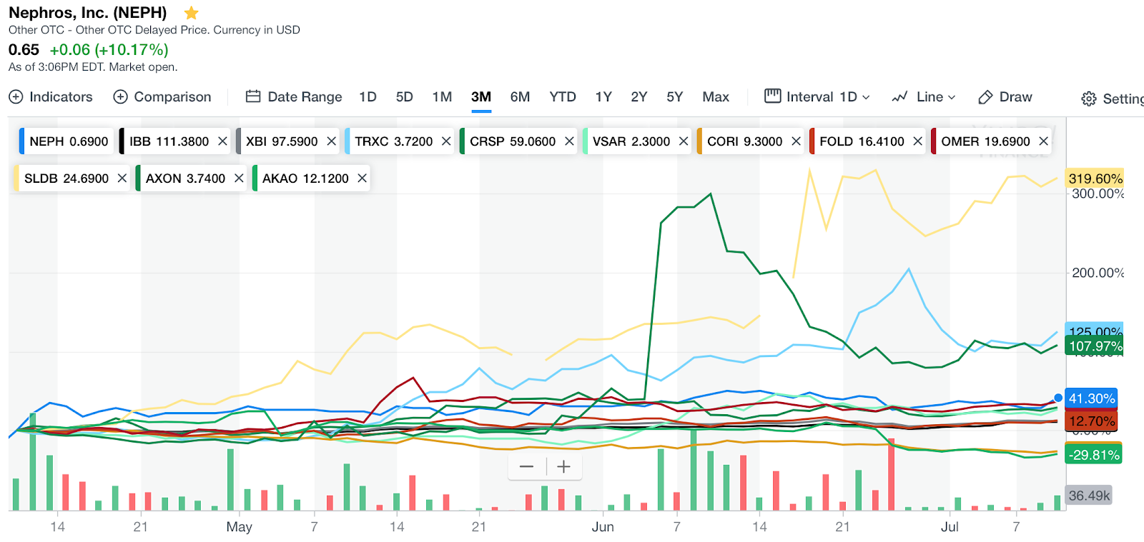
Task: Remove CORI comparison with its X
Action: pos(796,141)
